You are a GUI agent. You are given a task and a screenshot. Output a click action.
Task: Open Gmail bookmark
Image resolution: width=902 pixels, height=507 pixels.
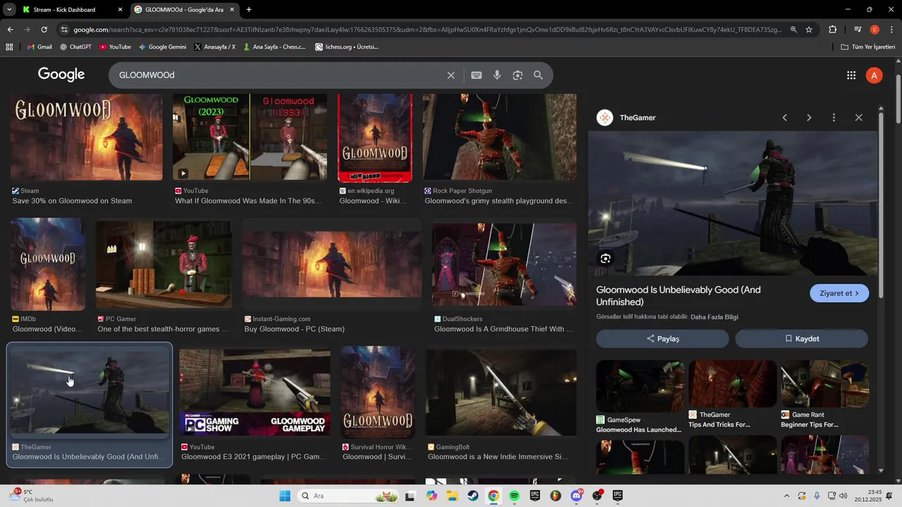point(39,47)
